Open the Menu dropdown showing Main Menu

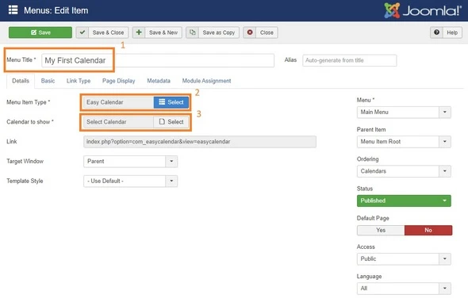click(404, 112)
